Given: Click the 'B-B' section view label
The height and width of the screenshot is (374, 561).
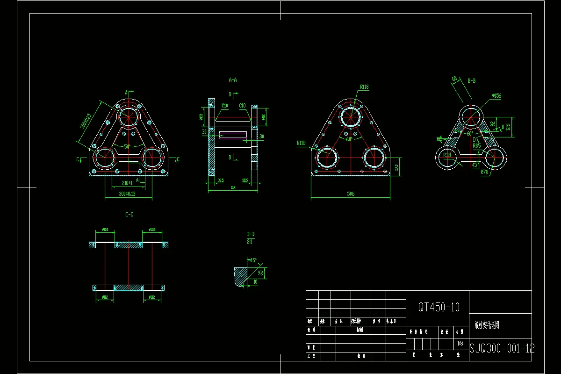Looking at the screenshot, I should click(472, 81).
